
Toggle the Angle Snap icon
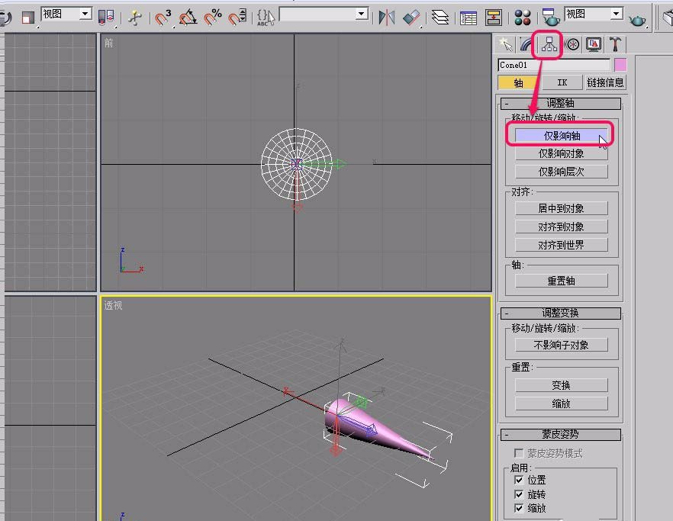(188, 18)
